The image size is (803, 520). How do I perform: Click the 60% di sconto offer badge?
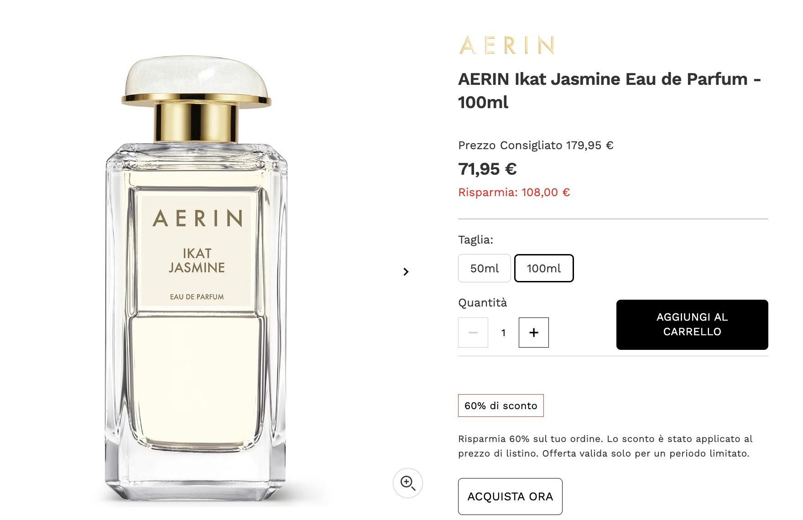click(501, 406)
